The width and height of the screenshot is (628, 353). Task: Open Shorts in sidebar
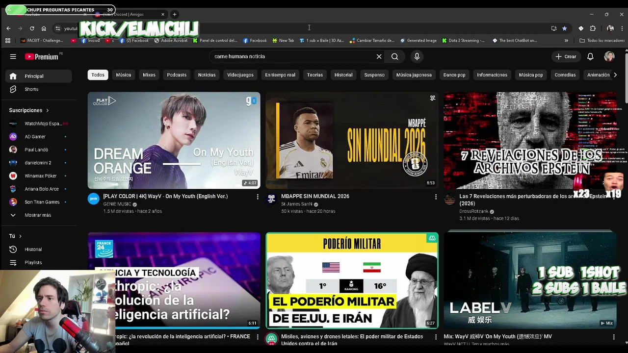[39, 89]
